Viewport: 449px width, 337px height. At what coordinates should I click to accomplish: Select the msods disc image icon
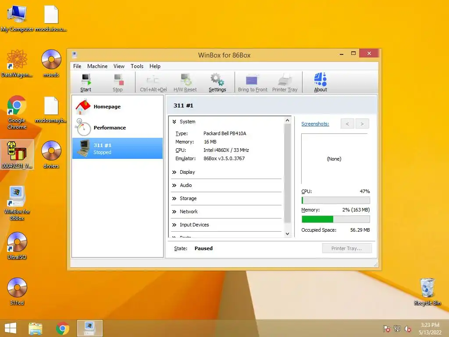coord(51,63)
